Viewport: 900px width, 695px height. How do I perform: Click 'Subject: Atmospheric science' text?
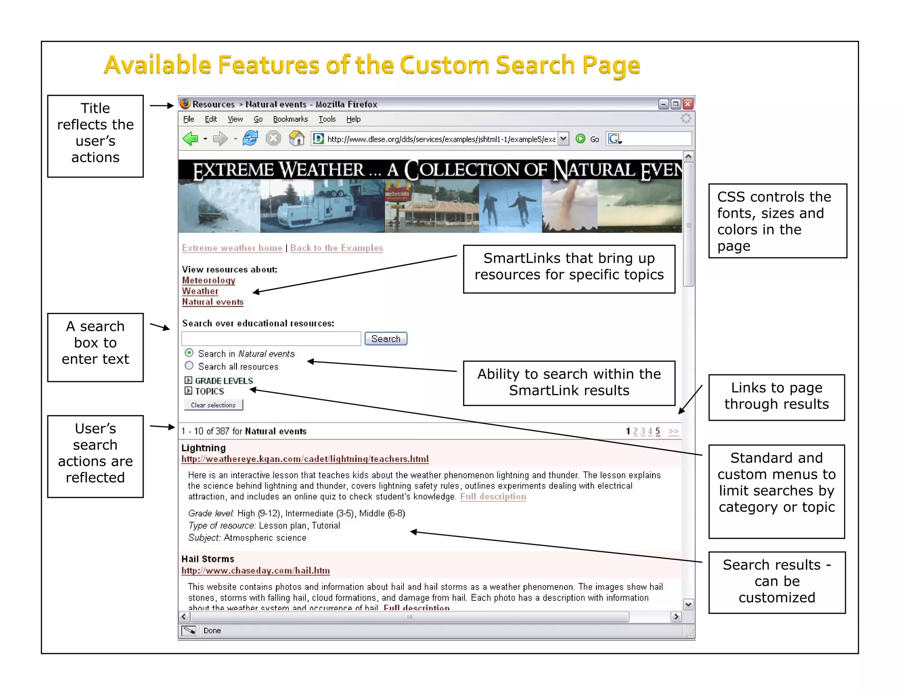pos(247,538)
